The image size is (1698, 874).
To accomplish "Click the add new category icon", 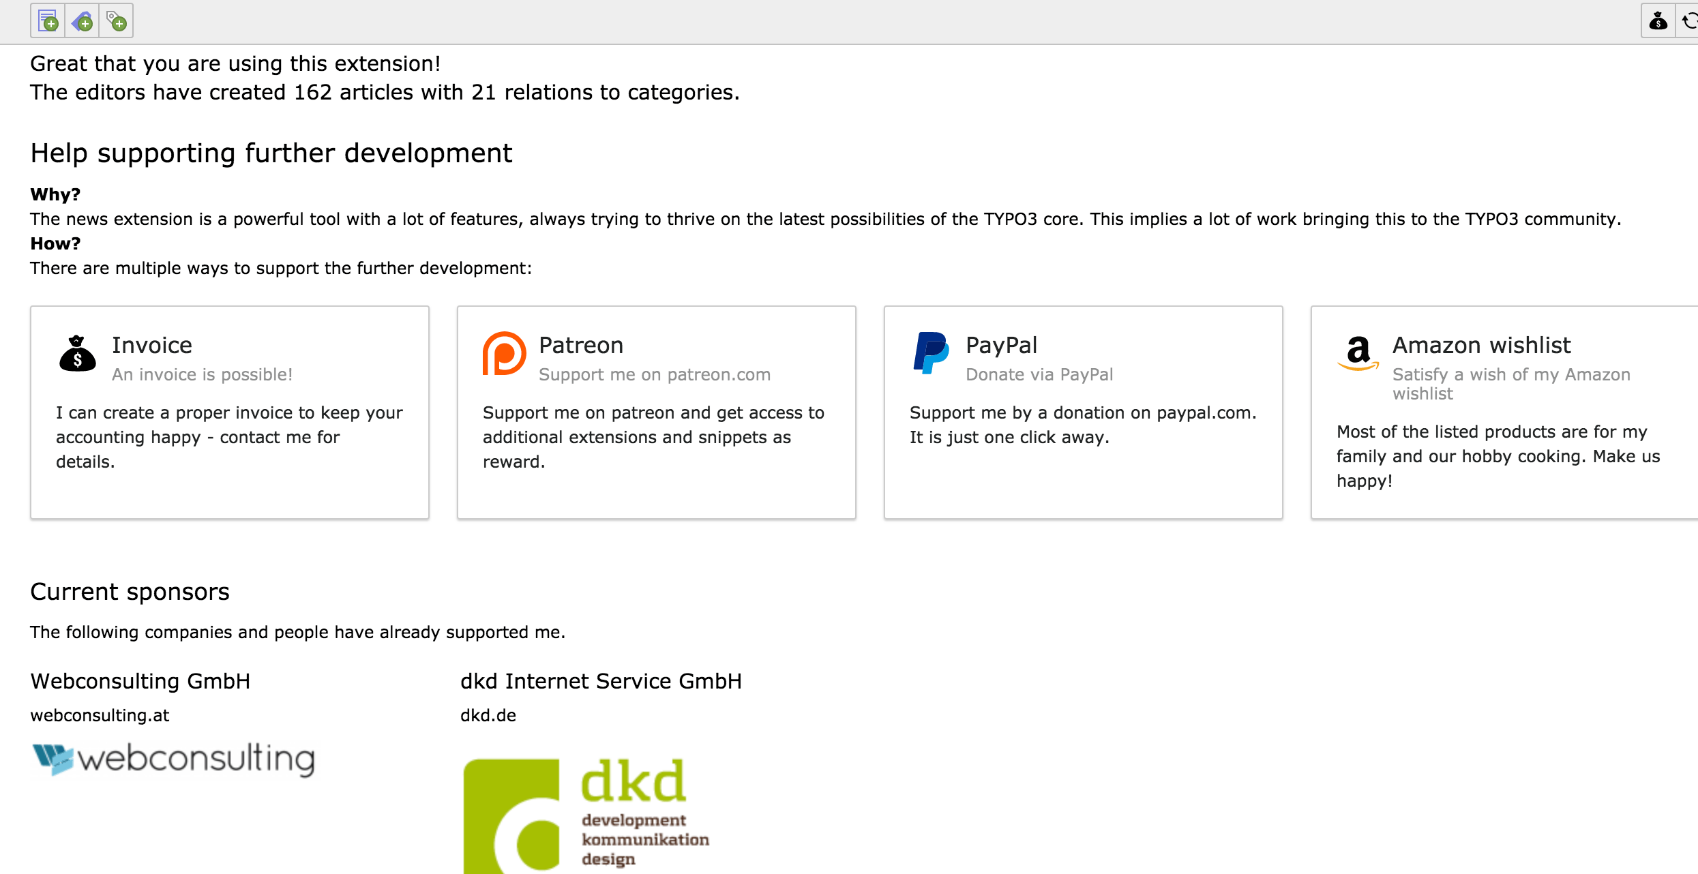I will [x=82, y=21].
